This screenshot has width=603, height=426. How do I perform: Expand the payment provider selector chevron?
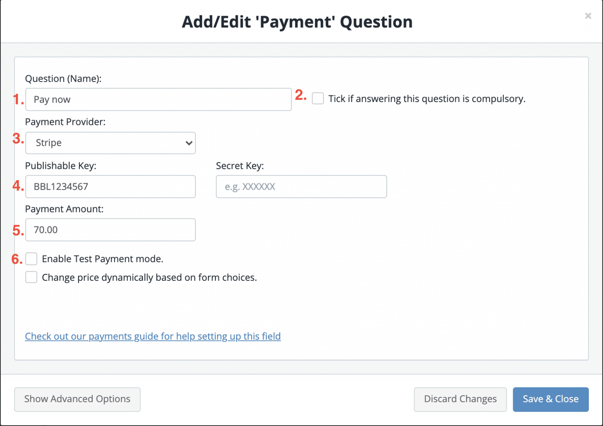coord(188,143)
